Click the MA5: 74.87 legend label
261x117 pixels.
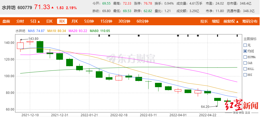point(36,31)
